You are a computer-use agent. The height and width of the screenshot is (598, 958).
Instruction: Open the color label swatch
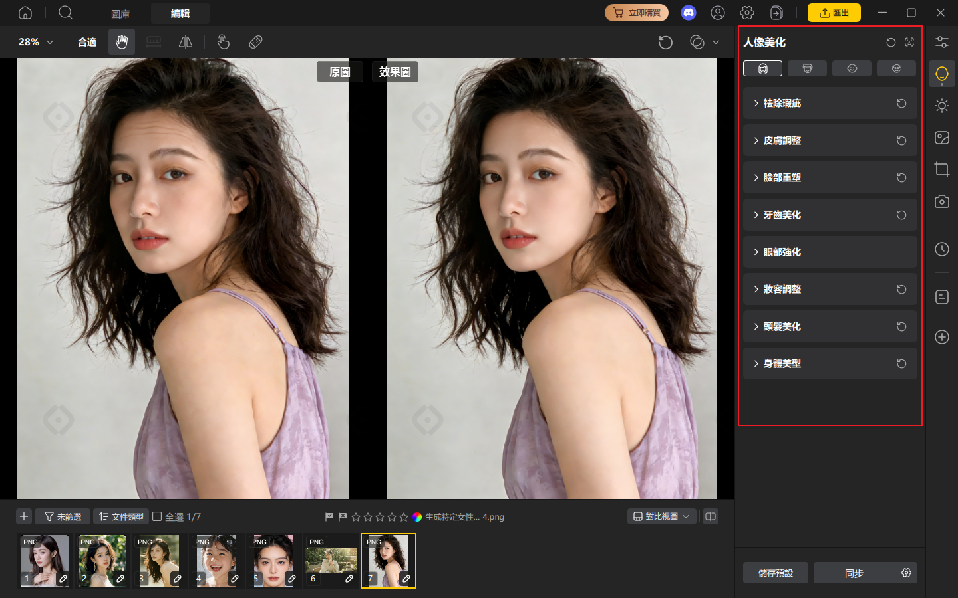click(x=417, y=516)
